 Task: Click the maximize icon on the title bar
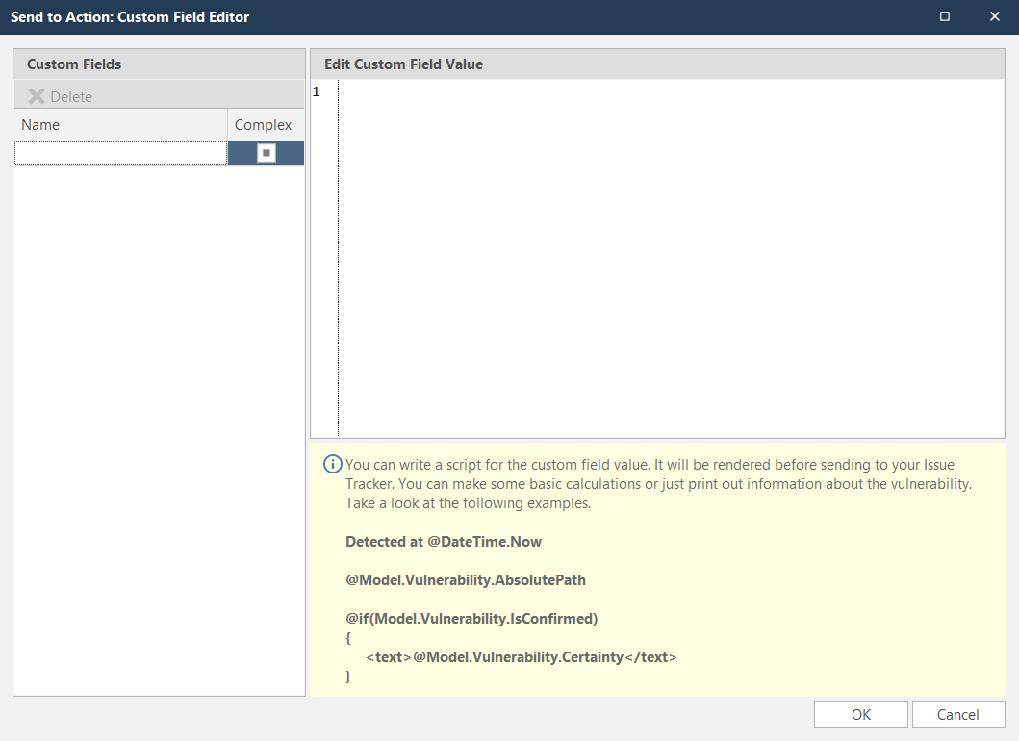[944, 16]
